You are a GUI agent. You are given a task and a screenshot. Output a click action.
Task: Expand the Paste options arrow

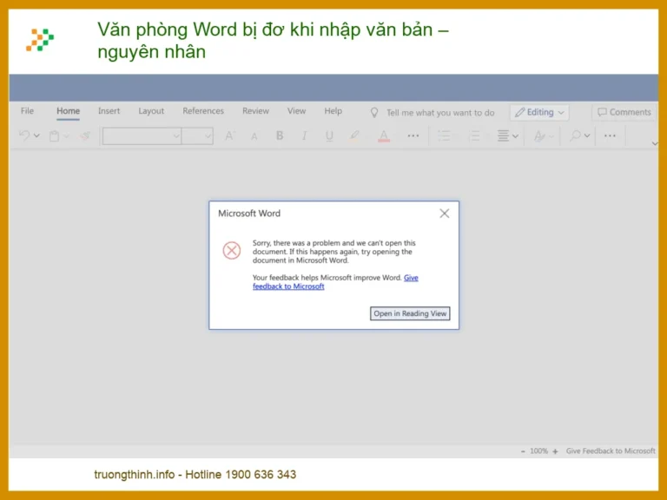tap(66, 136)
